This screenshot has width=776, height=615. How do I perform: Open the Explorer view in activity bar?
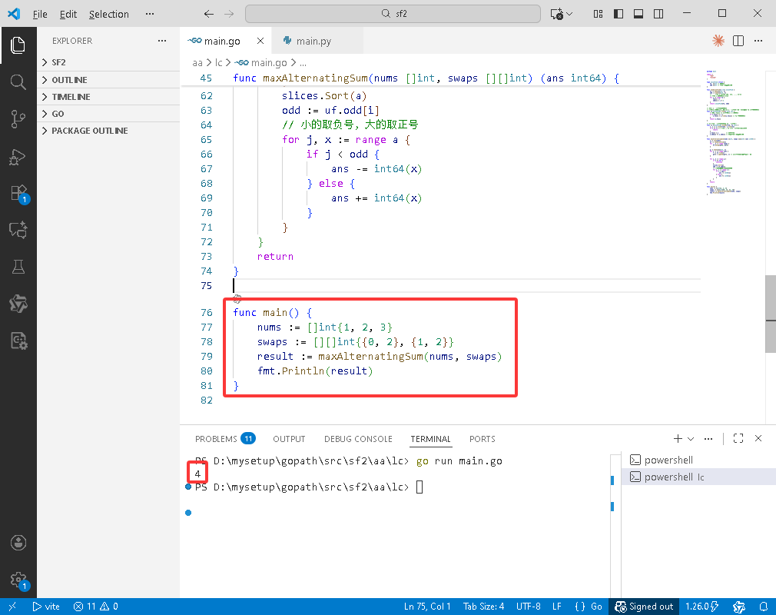[x=18, y=45]
